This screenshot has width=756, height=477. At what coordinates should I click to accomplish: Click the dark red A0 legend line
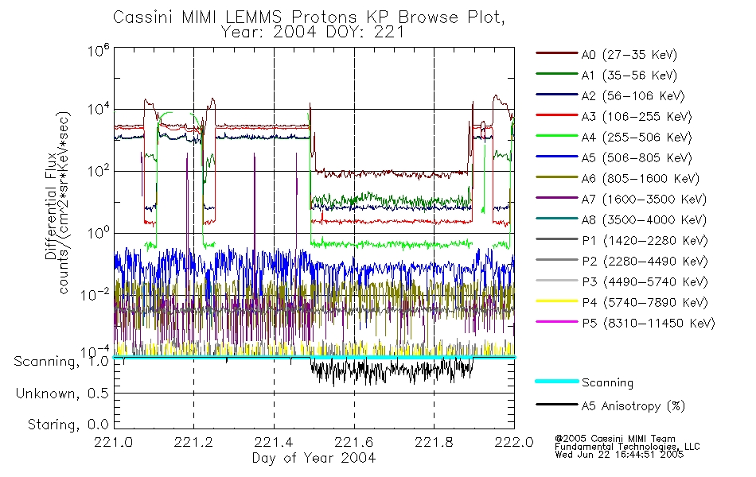tap(557, 53)
